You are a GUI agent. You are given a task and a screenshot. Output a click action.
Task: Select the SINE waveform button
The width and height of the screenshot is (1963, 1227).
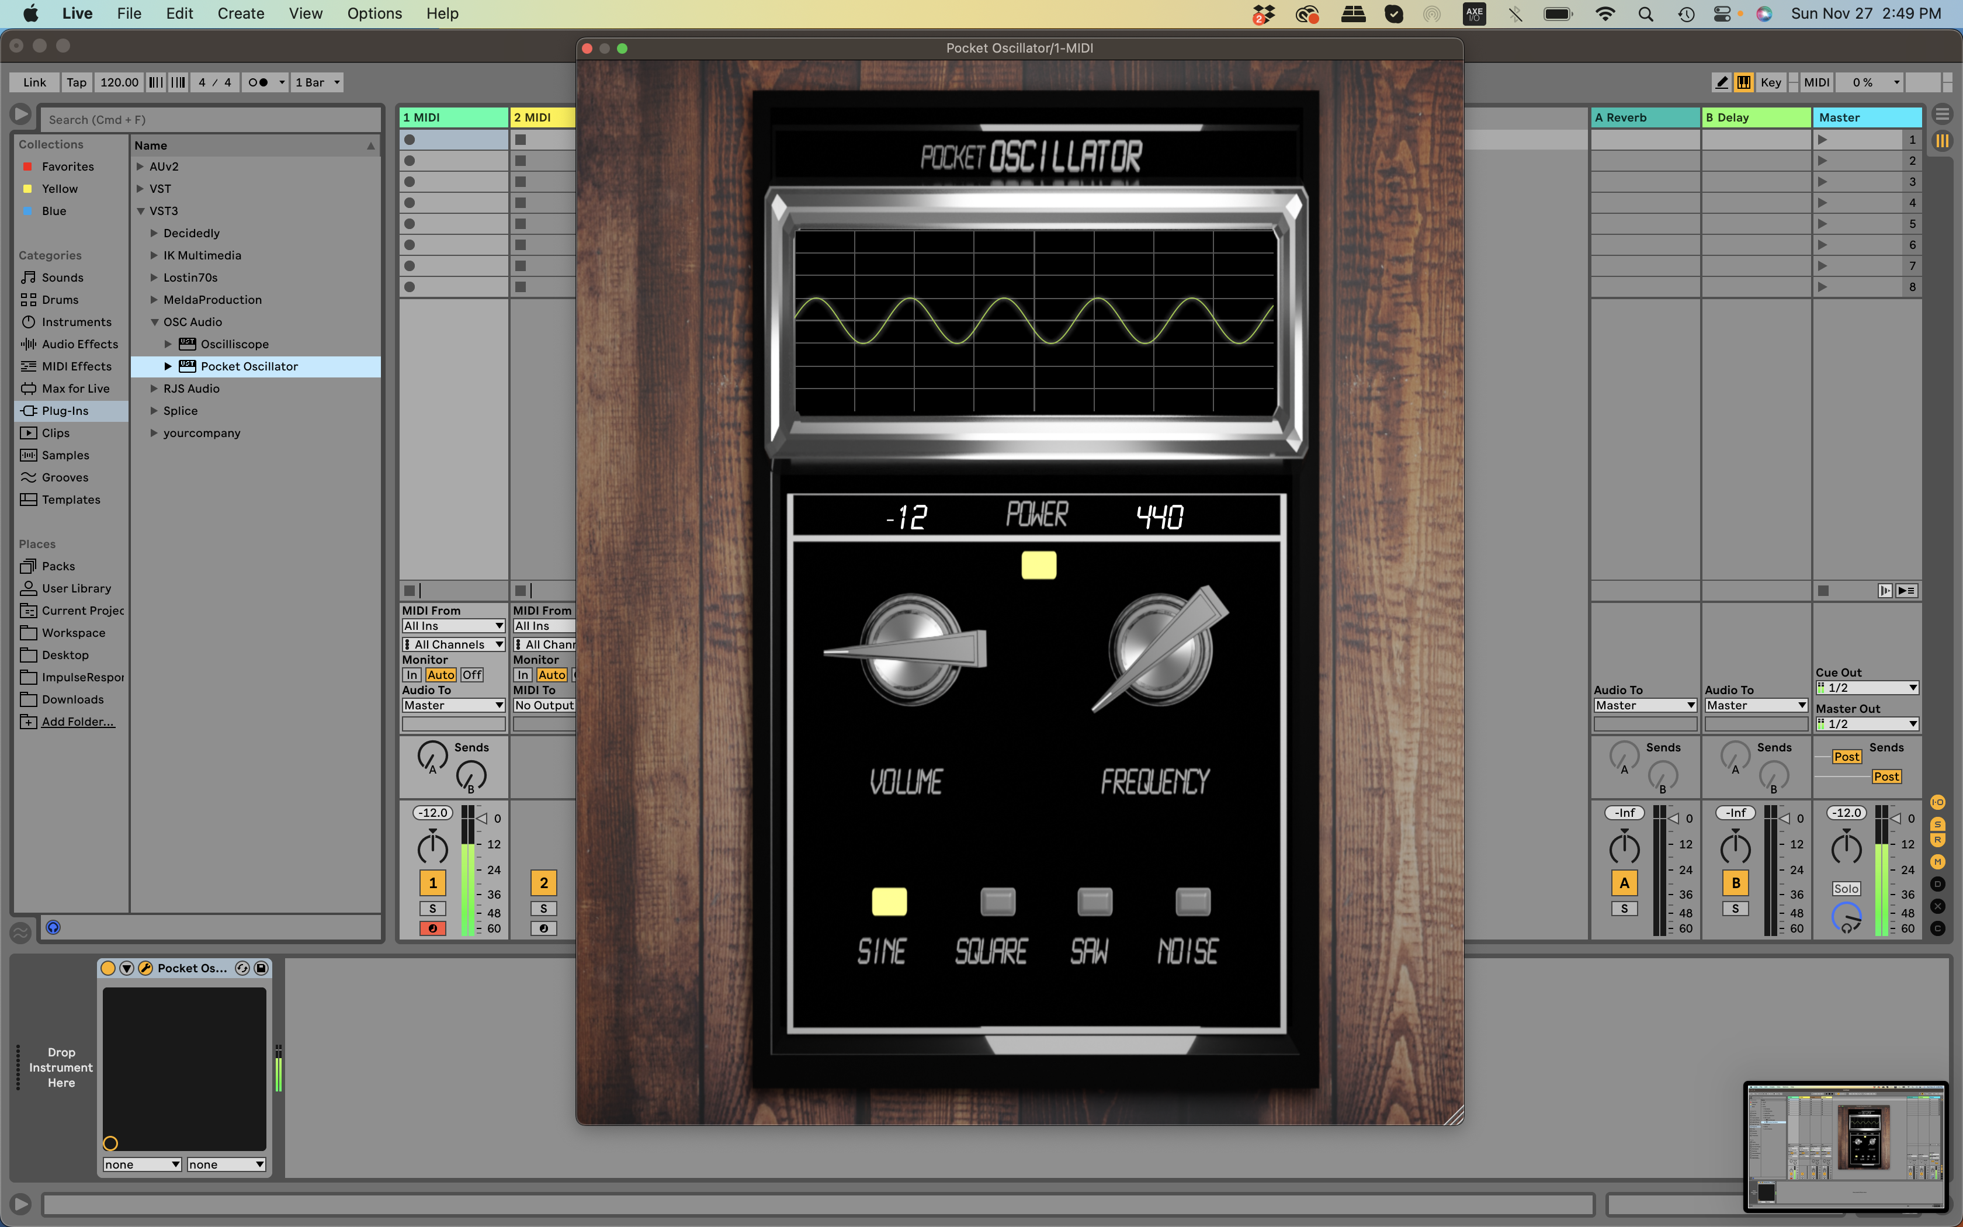[889, 902]
